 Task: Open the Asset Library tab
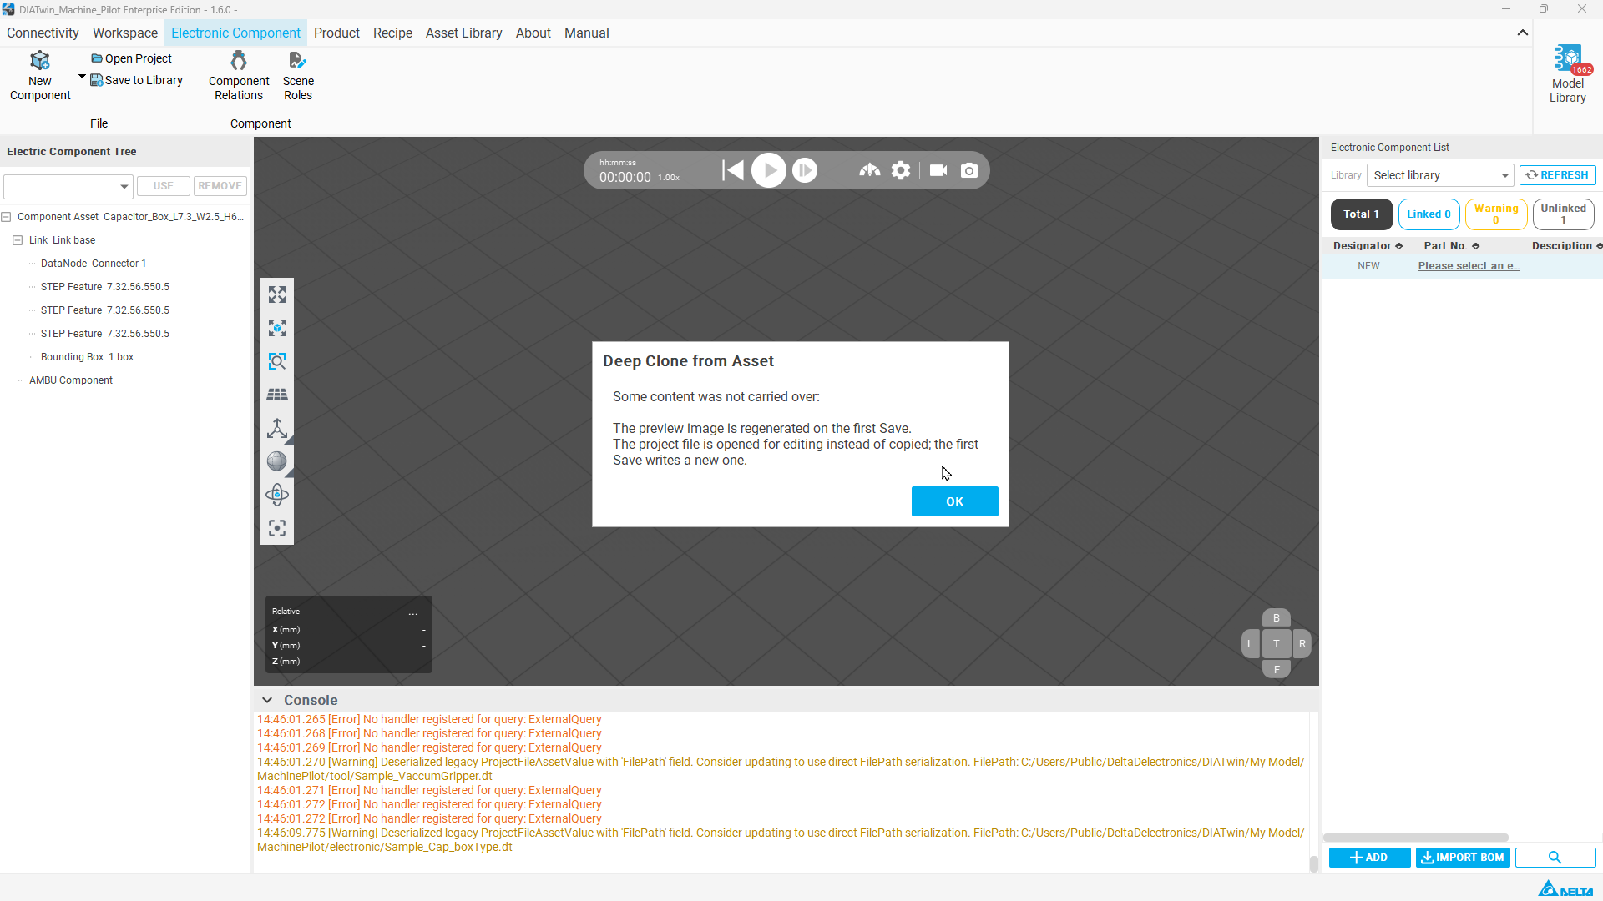[x=463, y=33]
